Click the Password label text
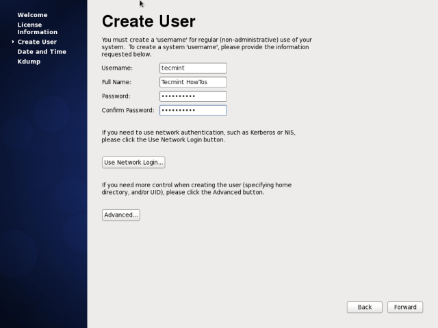Screen dimensions: 438x328 [x=116, y=96]
